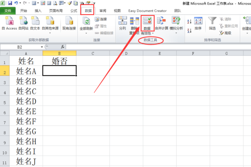Select column G header

226,53
